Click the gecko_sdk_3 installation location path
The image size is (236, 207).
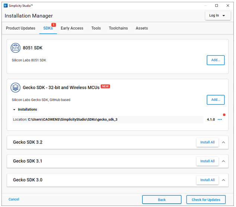(73, 120)
